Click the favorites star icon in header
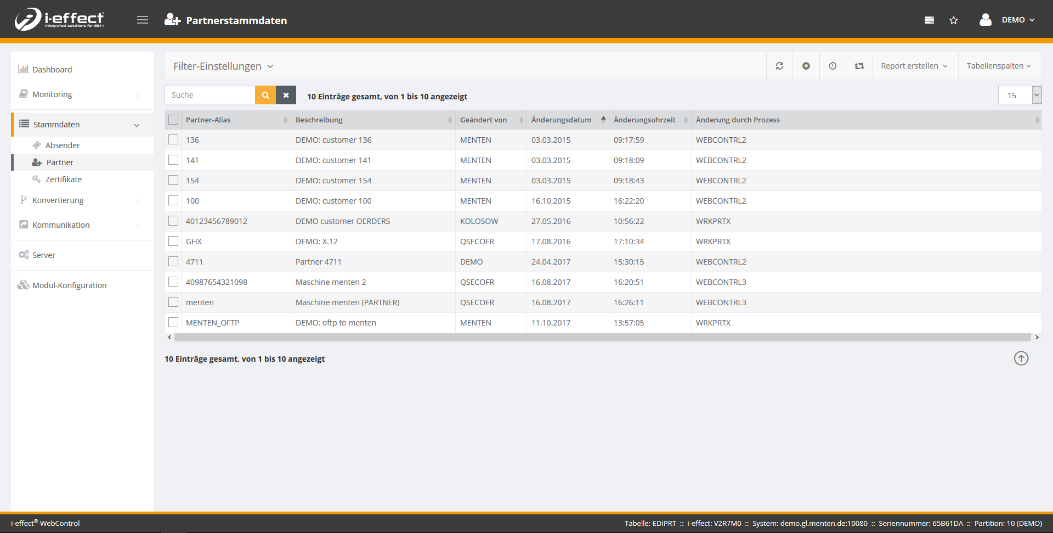Viewport: 1053px width, 533px height. (x=954, y=20)
